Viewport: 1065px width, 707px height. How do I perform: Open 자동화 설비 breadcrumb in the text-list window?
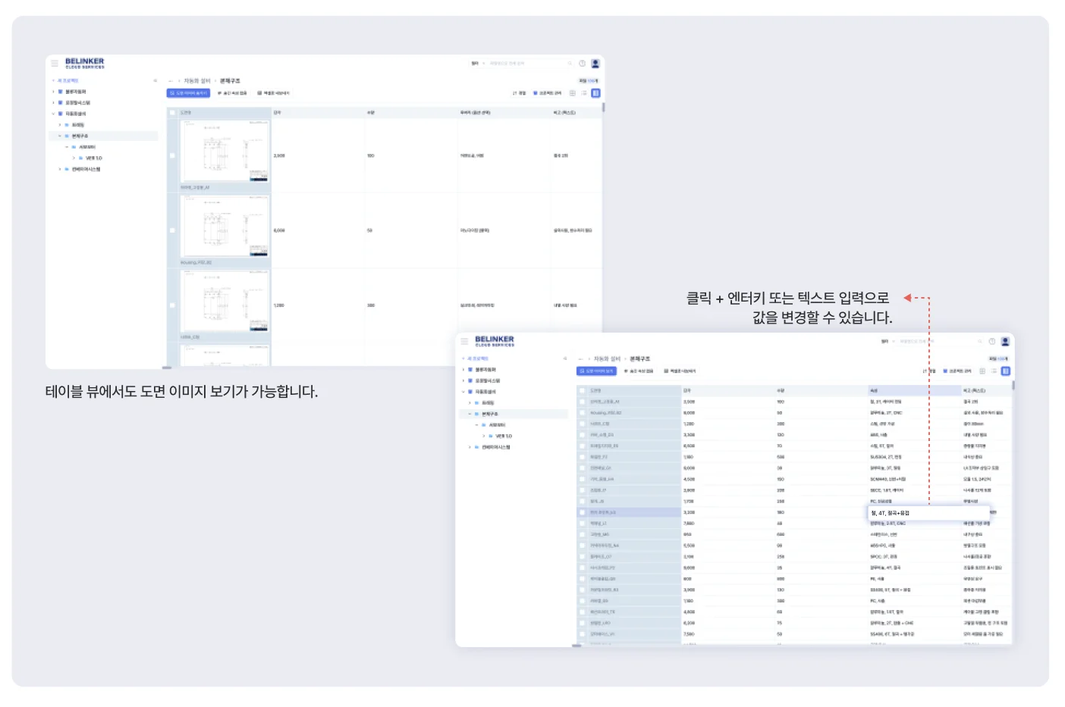(606, 359)
